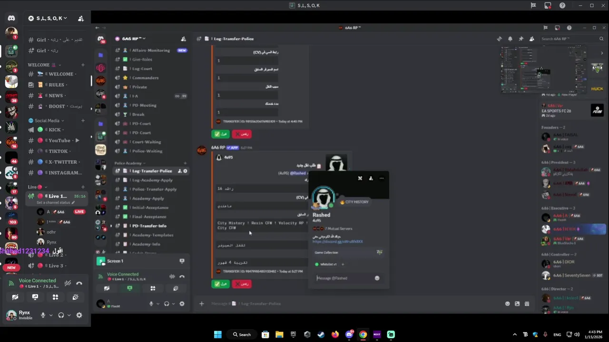Open emoji picker in Rashed profile popup
Image resolution: width=609 pixels, height=342 pixels.
377,278
